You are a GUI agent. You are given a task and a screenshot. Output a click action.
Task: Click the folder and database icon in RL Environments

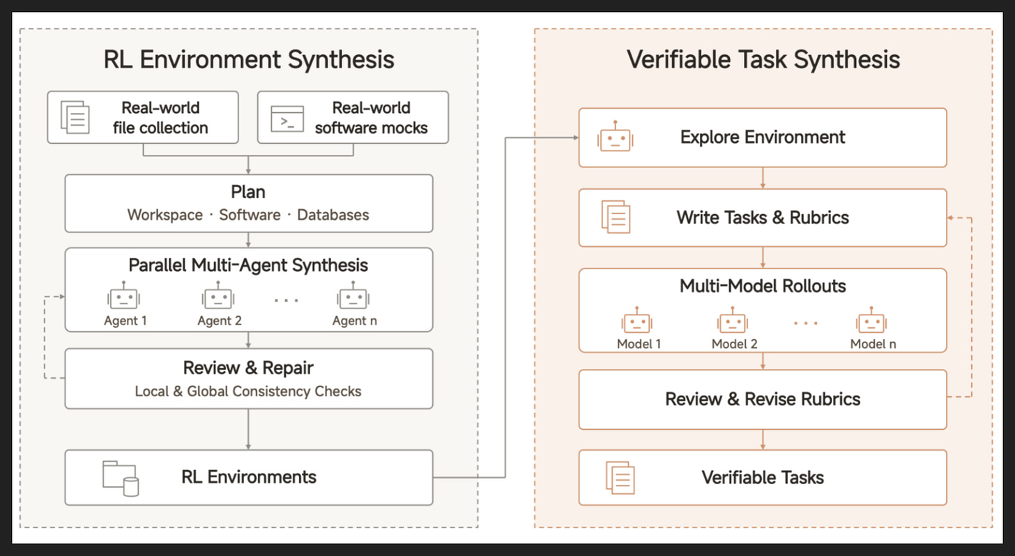click(x=121, y=478)
